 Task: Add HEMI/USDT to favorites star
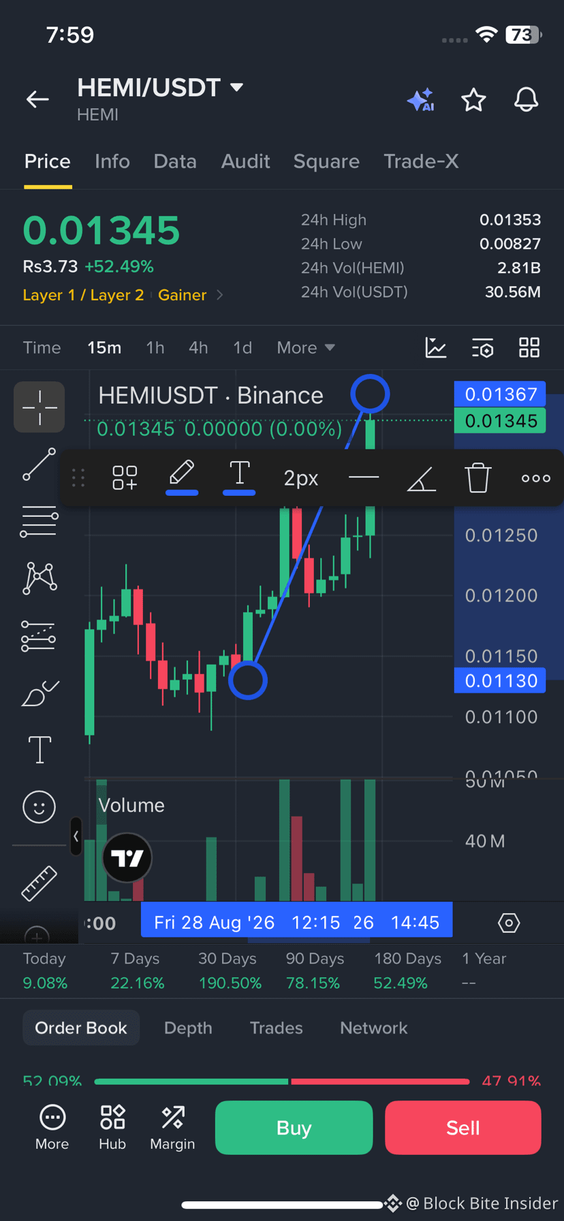coord(473,100)
